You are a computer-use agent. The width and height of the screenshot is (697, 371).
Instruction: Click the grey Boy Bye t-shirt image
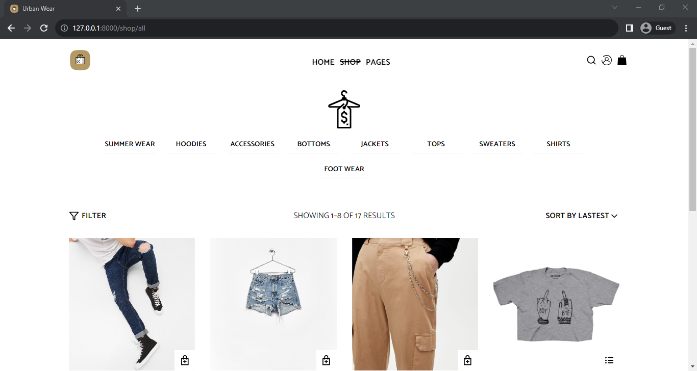coord(557,304)
